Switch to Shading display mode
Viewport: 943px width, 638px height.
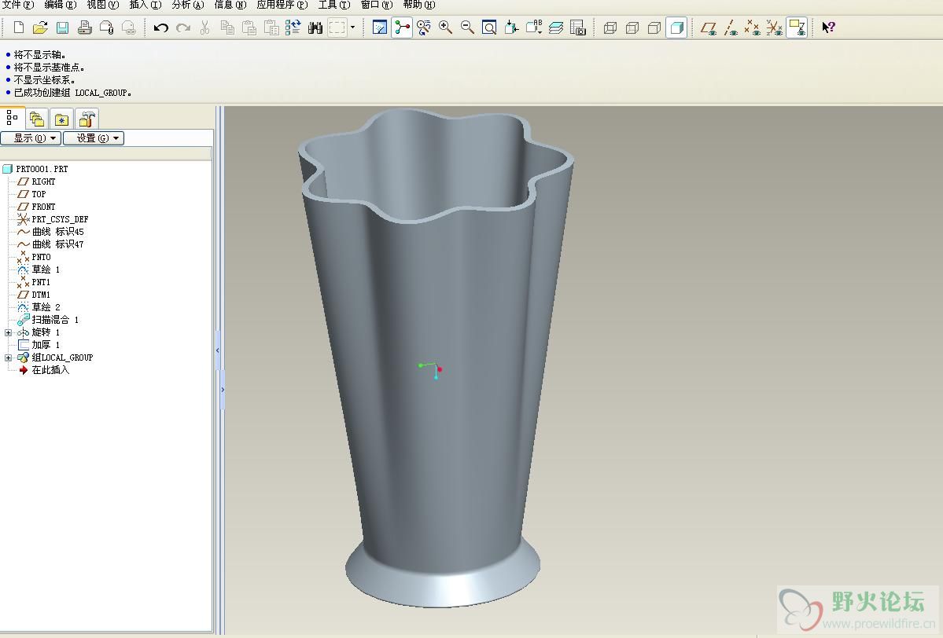[676, 27]
